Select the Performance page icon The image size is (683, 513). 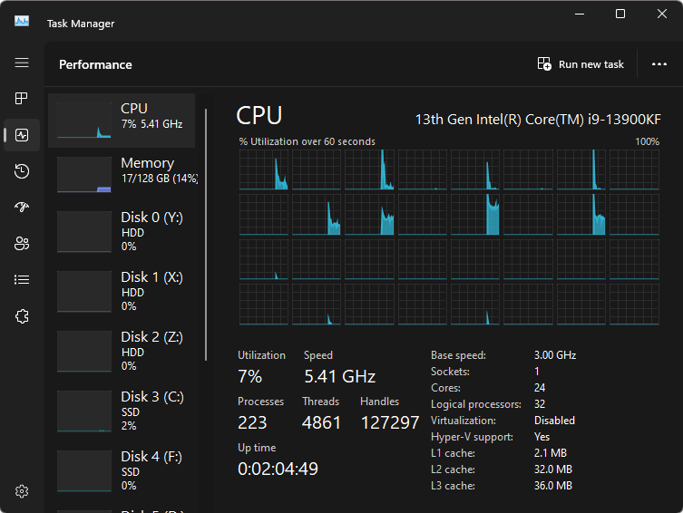tap(22, 135)
